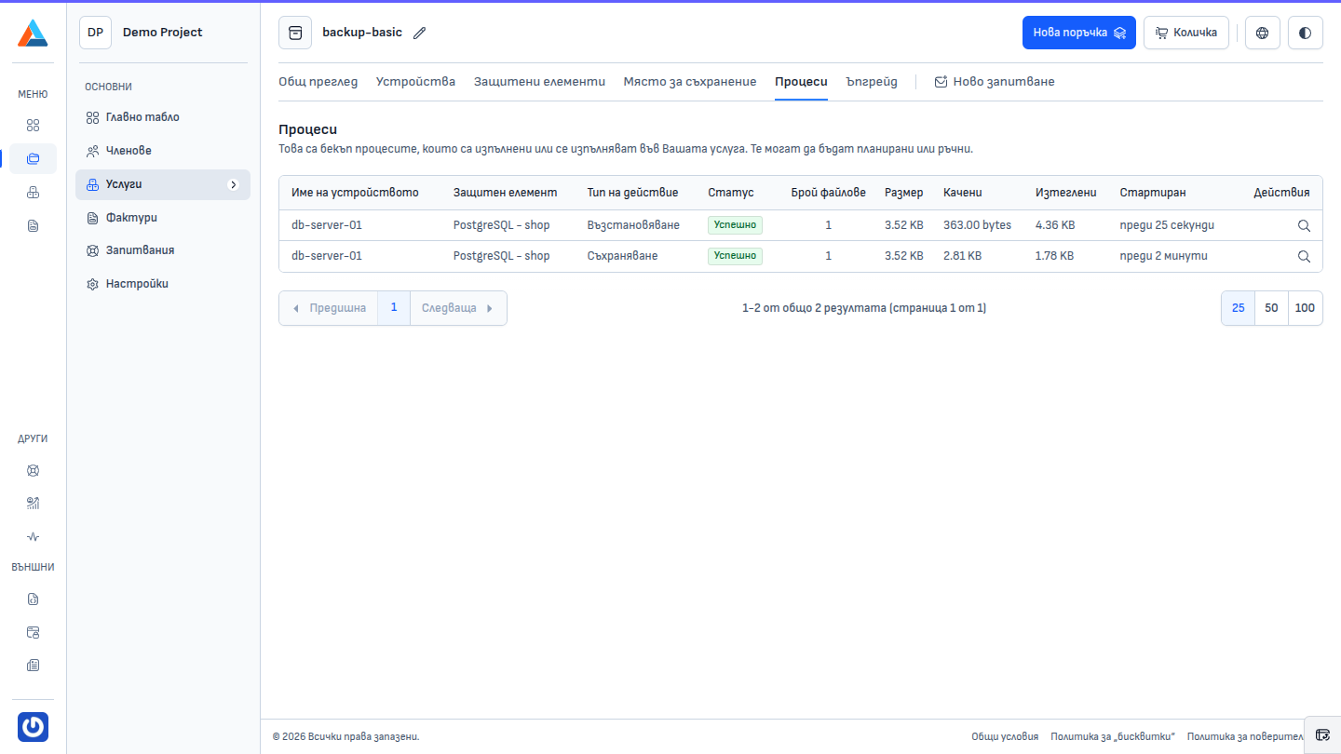Open the growth chart icon under ДРУГИ
1341x754 pixels.
pos(33,504)
